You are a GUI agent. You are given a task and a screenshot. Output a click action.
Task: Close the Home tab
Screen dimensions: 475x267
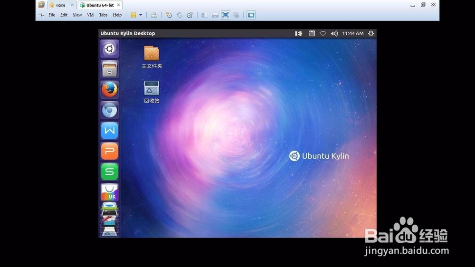coord(72,5)
